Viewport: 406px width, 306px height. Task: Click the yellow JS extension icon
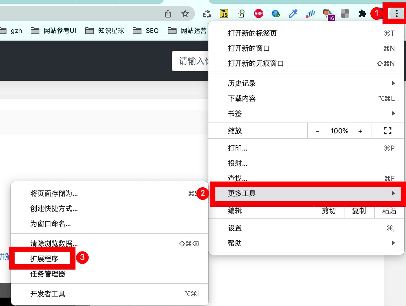pyautogui.click(x=224, y=13)
